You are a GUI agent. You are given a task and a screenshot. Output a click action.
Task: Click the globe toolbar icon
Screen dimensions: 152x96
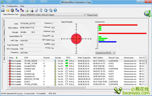(46, 10)
